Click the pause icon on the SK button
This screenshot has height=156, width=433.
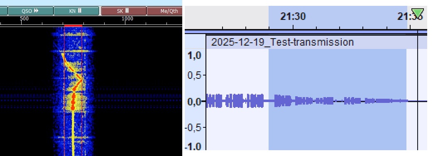click(127, 11)
